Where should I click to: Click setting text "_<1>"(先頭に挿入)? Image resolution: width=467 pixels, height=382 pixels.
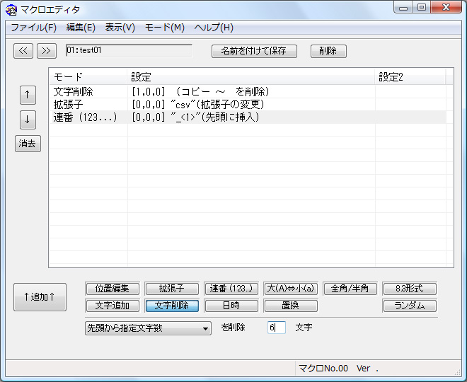(x=214, y=117)
